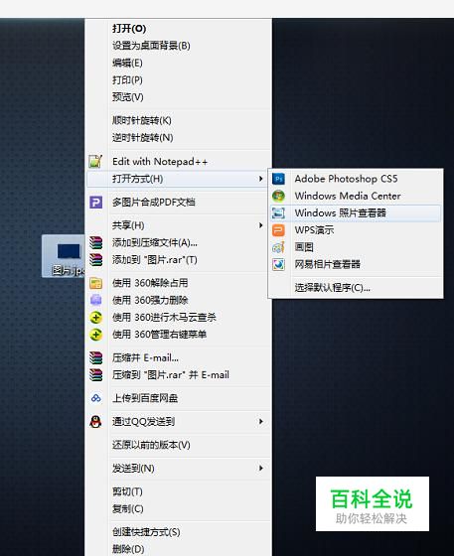
Task: Click the NetEase photo viewer icon
Action: click(278, 264)
